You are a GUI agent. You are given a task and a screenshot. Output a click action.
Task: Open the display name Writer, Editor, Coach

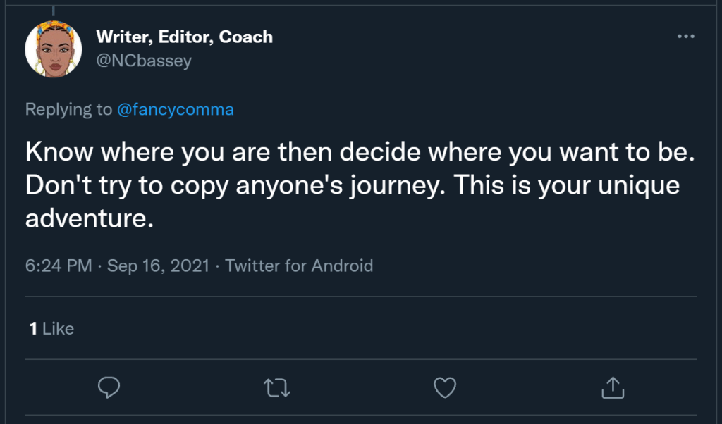coord(184,37)
